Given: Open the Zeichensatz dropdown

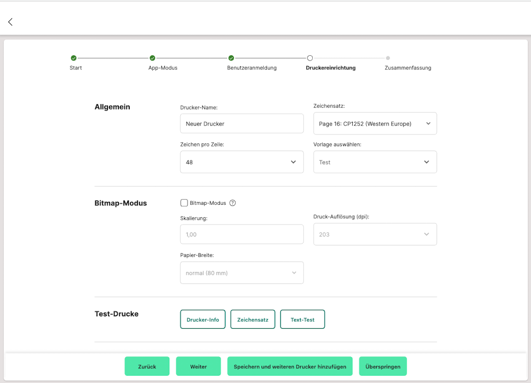Looking at the screenshot, I should coord(375,124).
